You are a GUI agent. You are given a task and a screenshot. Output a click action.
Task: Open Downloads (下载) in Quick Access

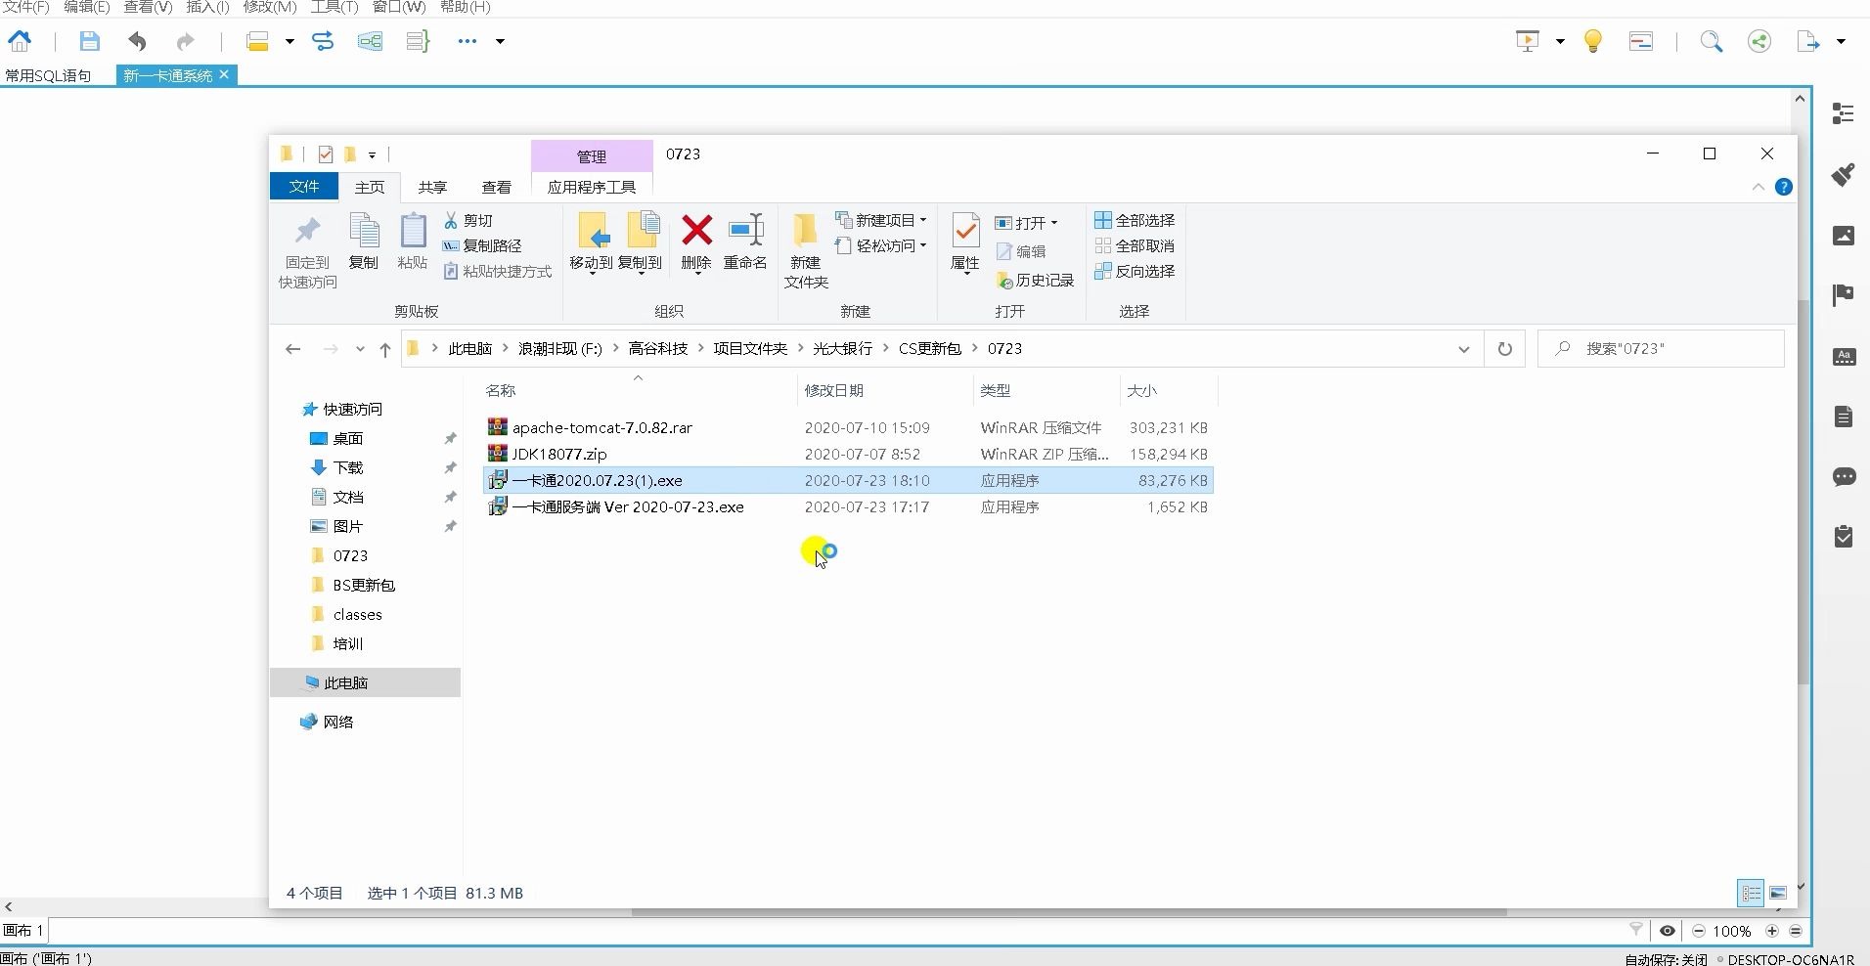pyautogui.click(x=348, y=467)
